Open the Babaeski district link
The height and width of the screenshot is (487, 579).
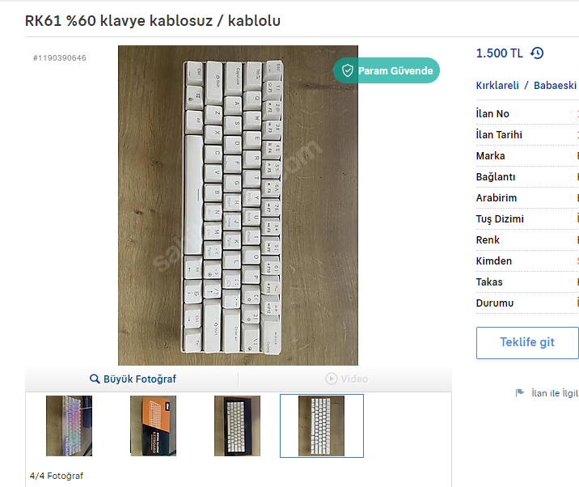(555, 86)
